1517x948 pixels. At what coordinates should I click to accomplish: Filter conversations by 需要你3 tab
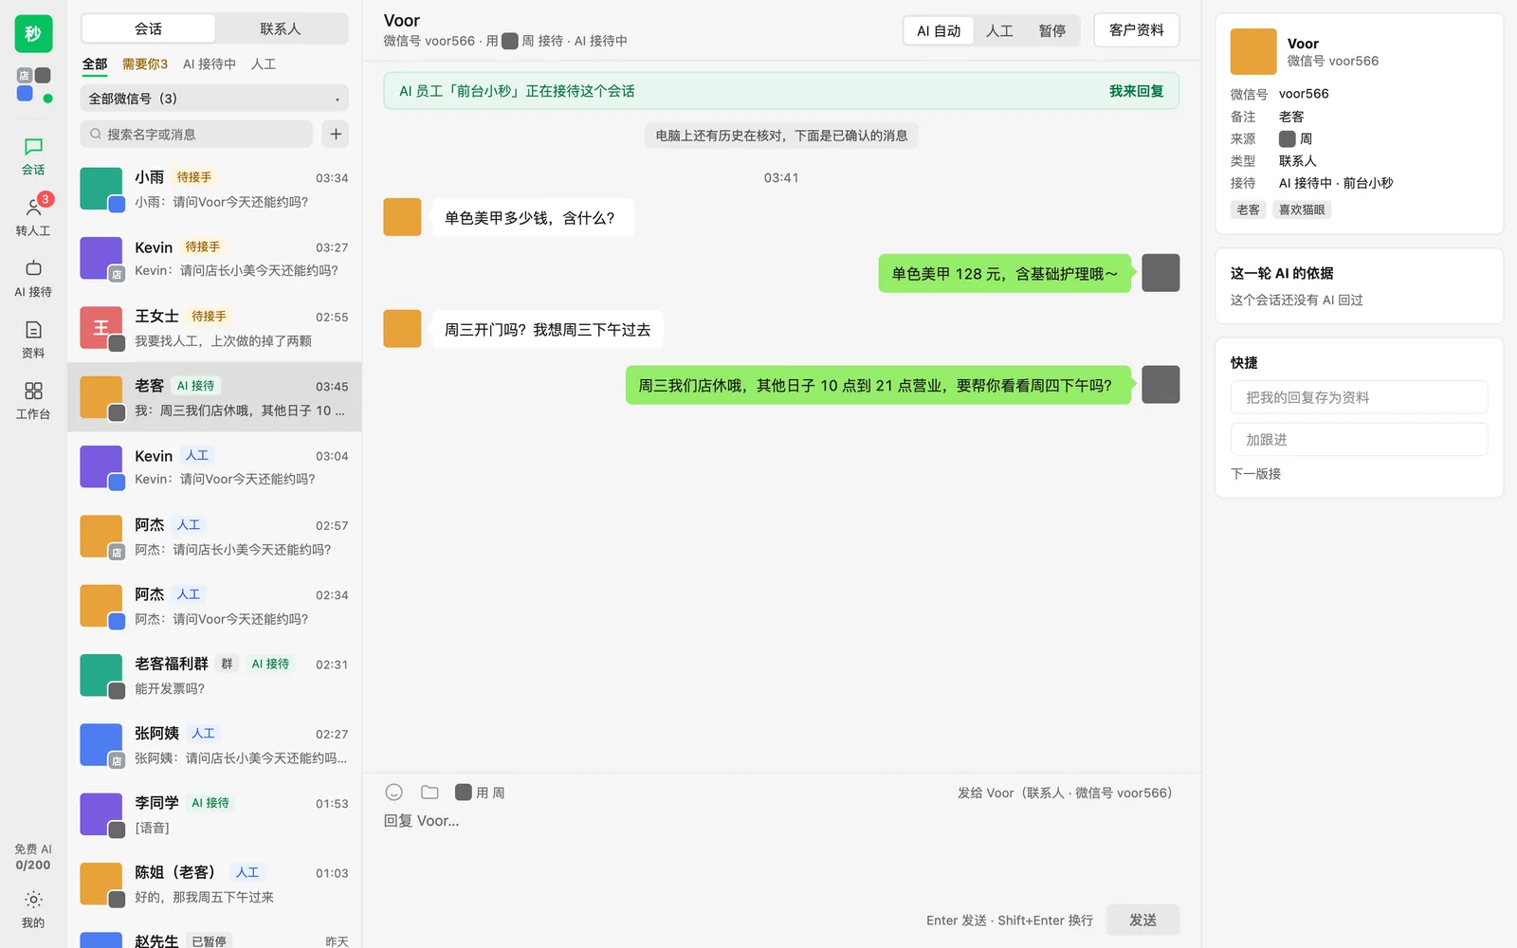(145, 64)
